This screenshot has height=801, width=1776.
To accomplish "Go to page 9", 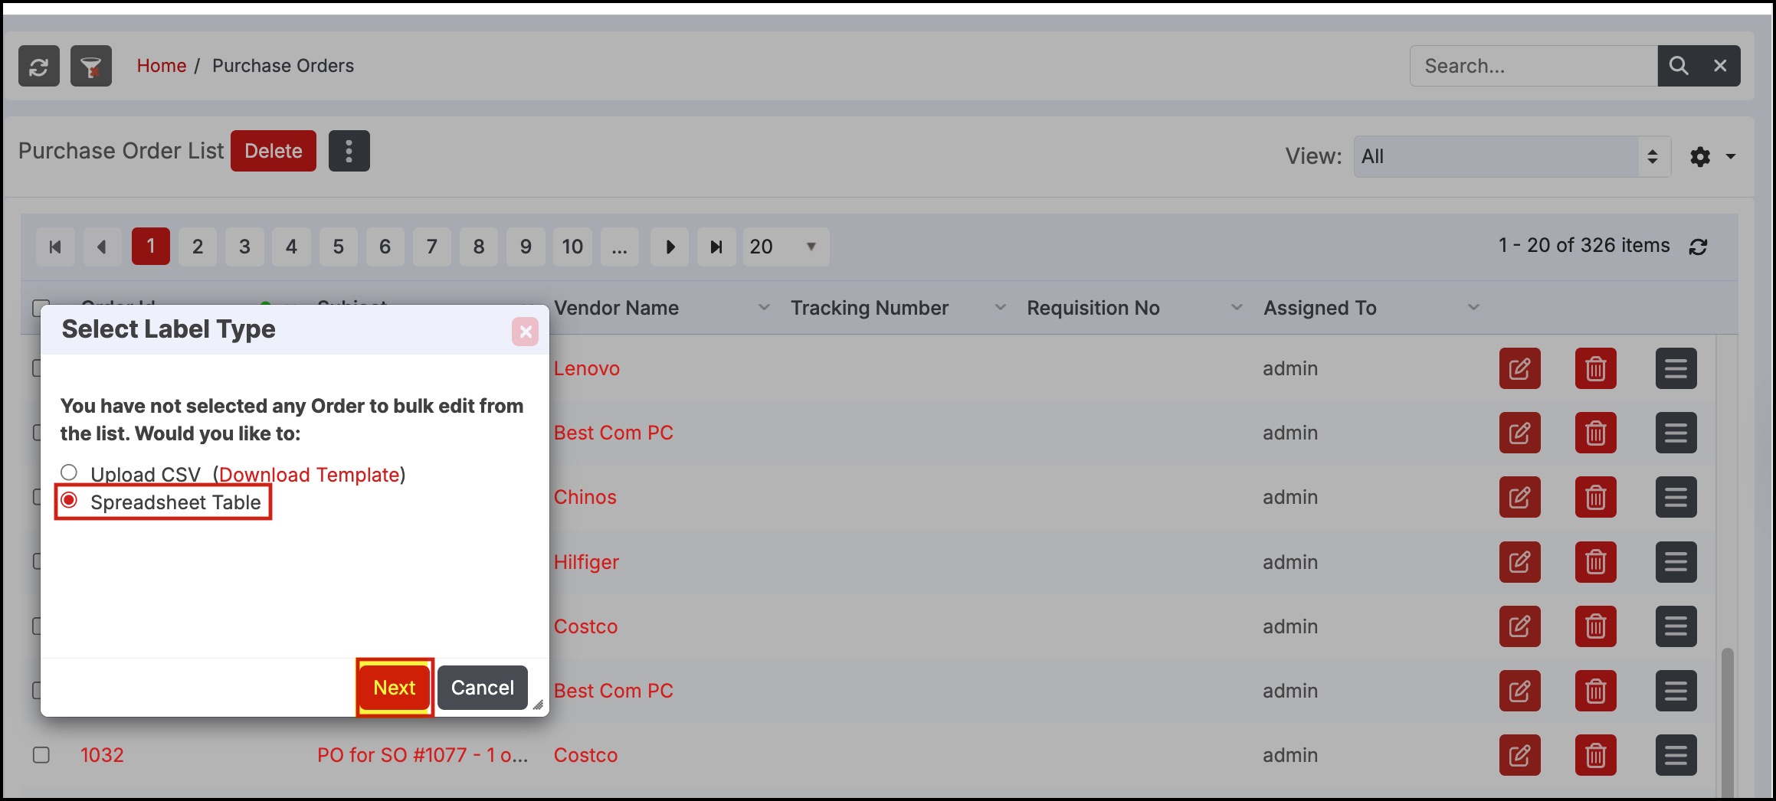I will (526, 247).
